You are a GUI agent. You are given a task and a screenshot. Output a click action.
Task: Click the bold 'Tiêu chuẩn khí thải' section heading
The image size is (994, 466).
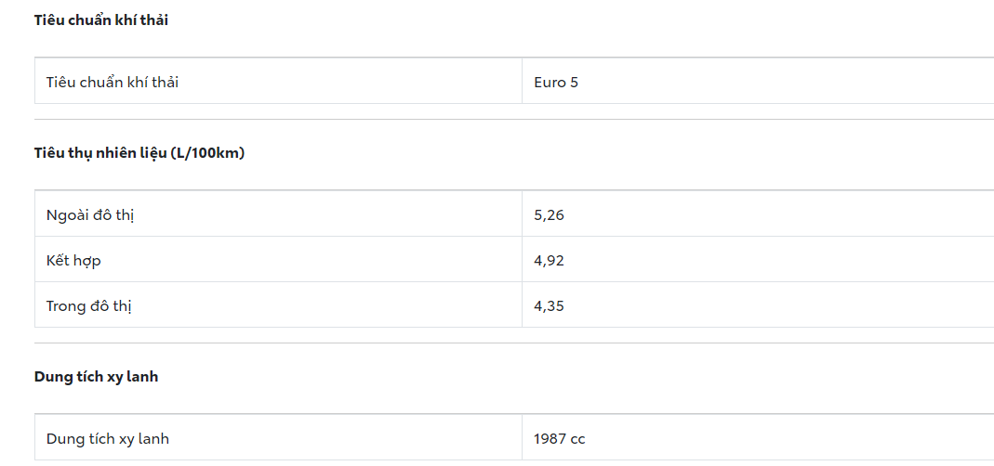point(101,20)
